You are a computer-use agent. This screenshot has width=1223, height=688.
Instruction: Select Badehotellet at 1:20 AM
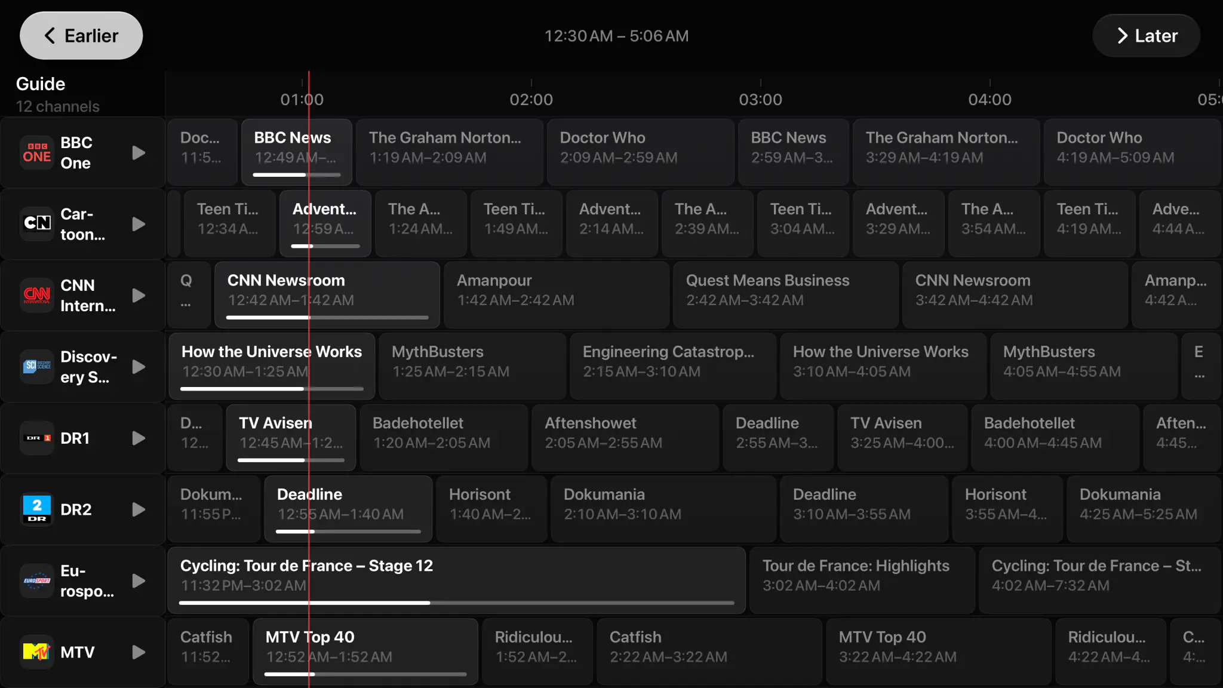click(x=444, y=438)
